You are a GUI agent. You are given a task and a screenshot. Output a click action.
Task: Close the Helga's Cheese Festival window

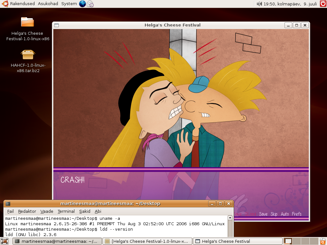[305, 26]
